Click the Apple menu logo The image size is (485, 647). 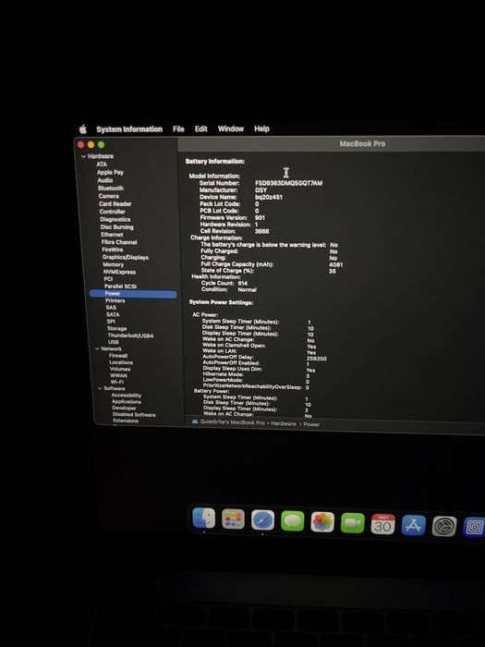click(x=83, y=129)
